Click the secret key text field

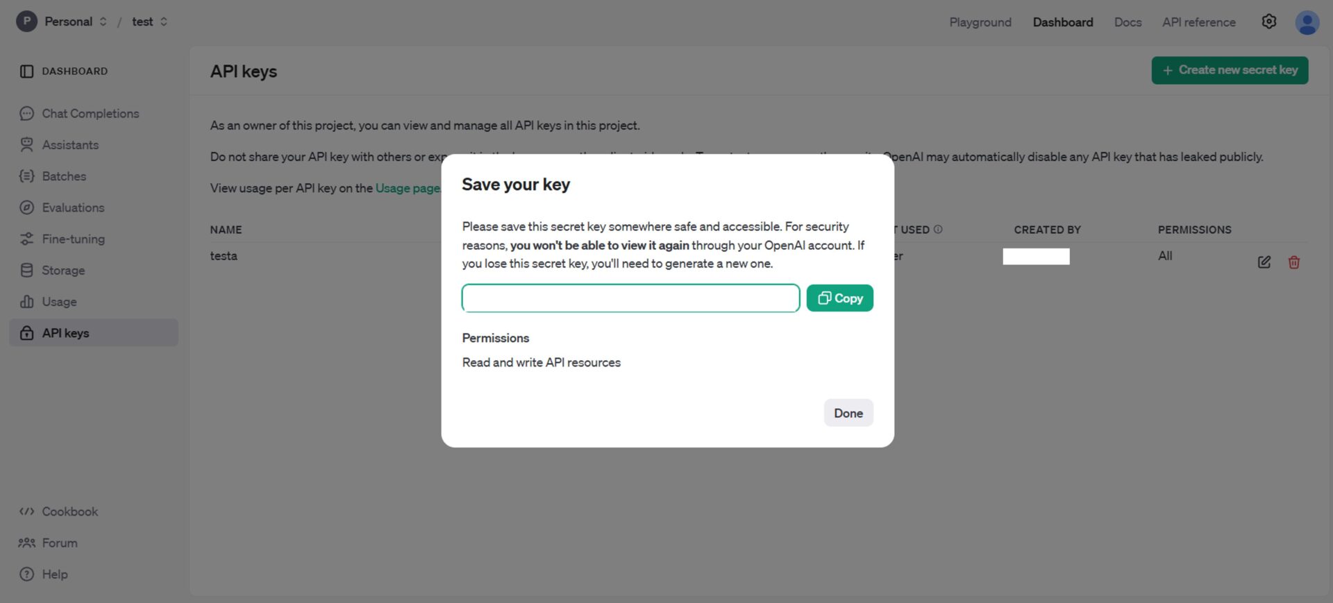[630, 298]
